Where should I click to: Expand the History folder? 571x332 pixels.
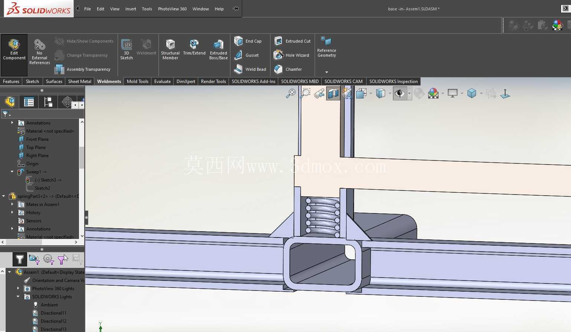pos(12,212)
